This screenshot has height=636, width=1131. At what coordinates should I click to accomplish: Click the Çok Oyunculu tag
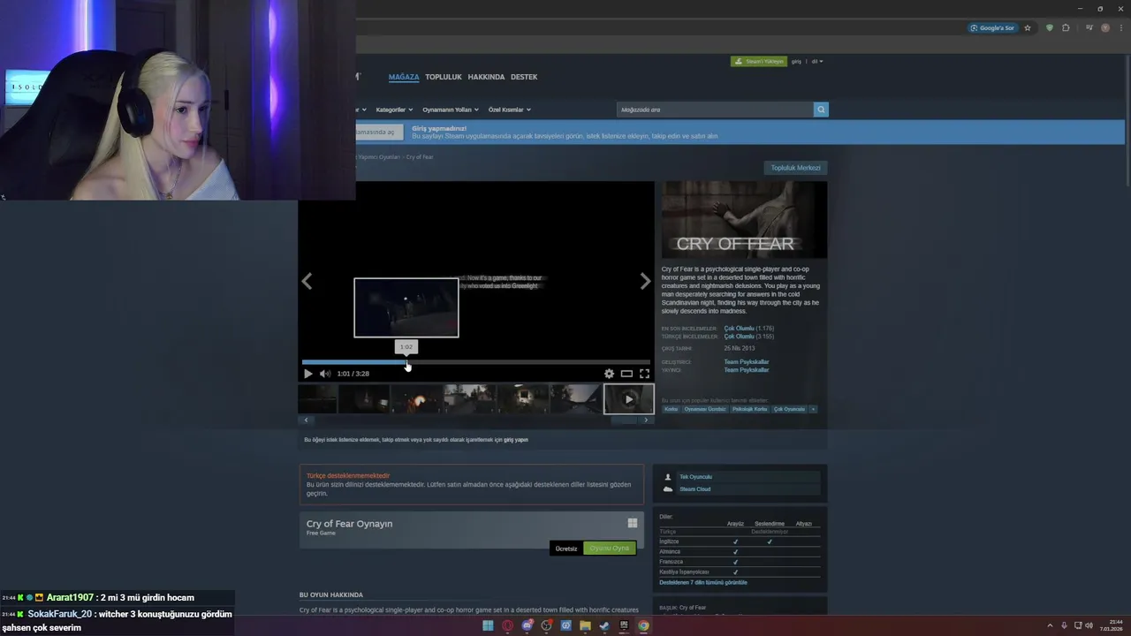tap(790, 409)
